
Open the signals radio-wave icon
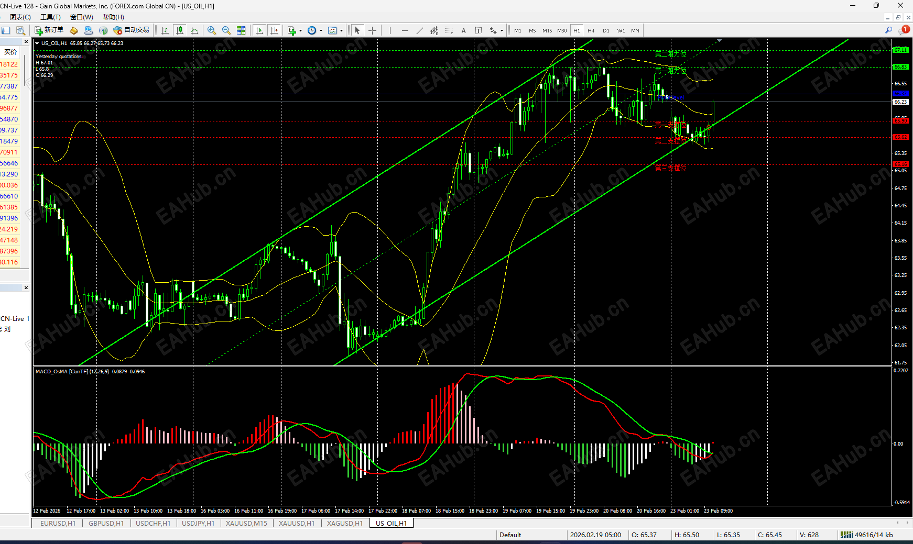[x=103, y=30]
